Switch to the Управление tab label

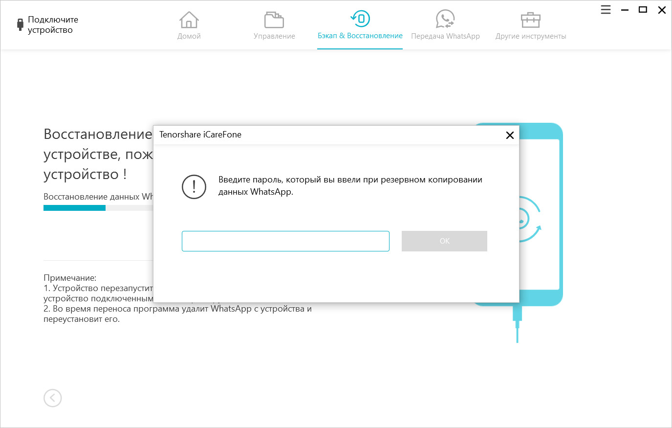(274, 36)
